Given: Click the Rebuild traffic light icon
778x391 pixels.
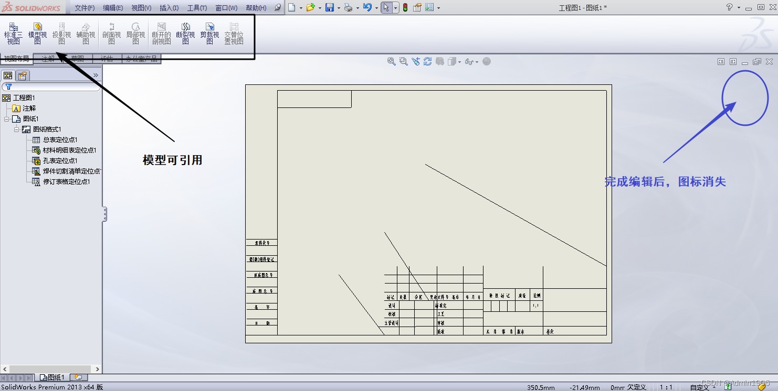Looking at the screenshot, I should (x=405, y=7).
